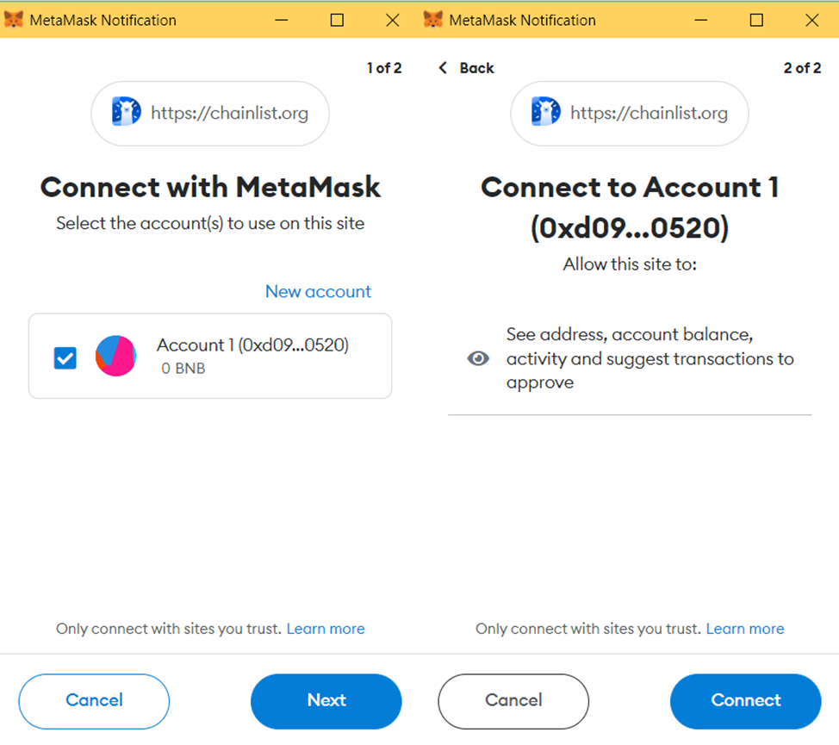
Task: Click the chainlist llama icon in right dialog
Action: point(545,113)
